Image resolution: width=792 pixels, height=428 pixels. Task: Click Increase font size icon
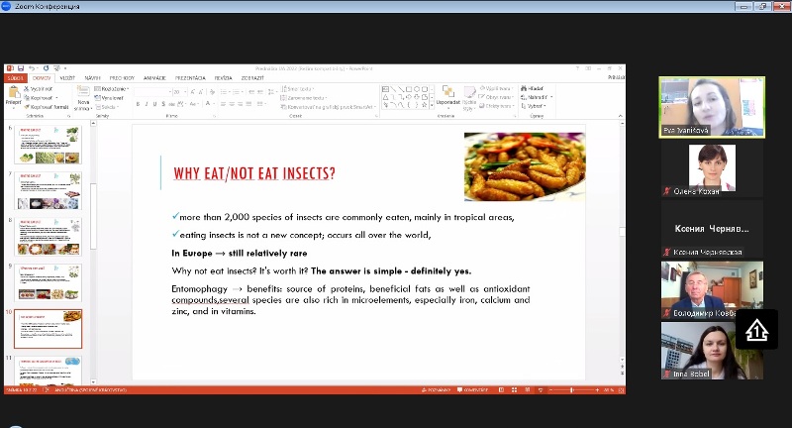pyautogui.click(x=192, y=92)
